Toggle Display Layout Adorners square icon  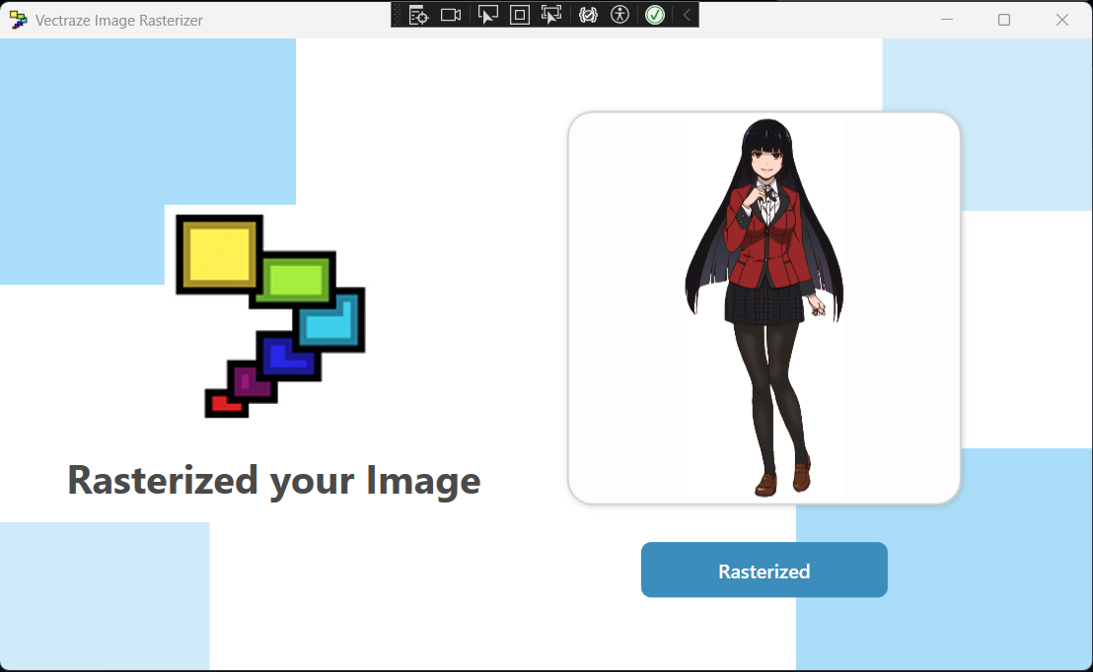(x=519, y=15)
